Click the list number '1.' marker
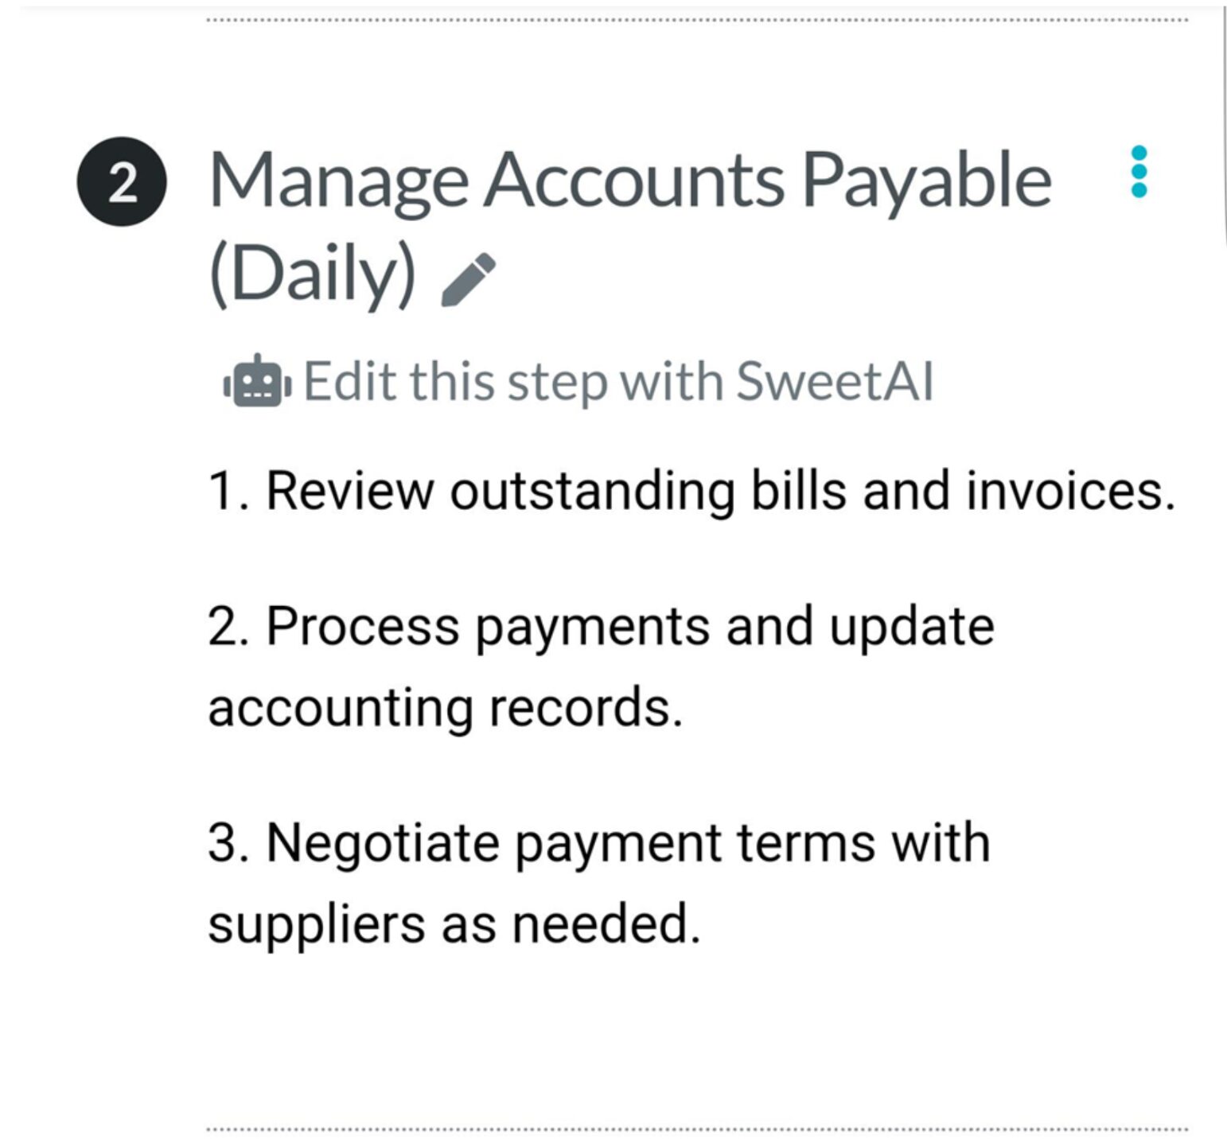The width and height of the screenshot is (1227, 1147). coord(230,491)
